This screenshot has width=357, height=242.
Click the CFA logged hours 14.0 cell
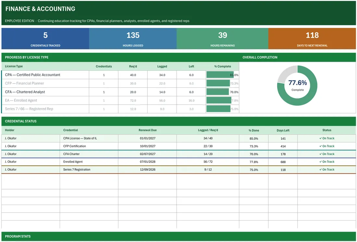pos(162,92)
